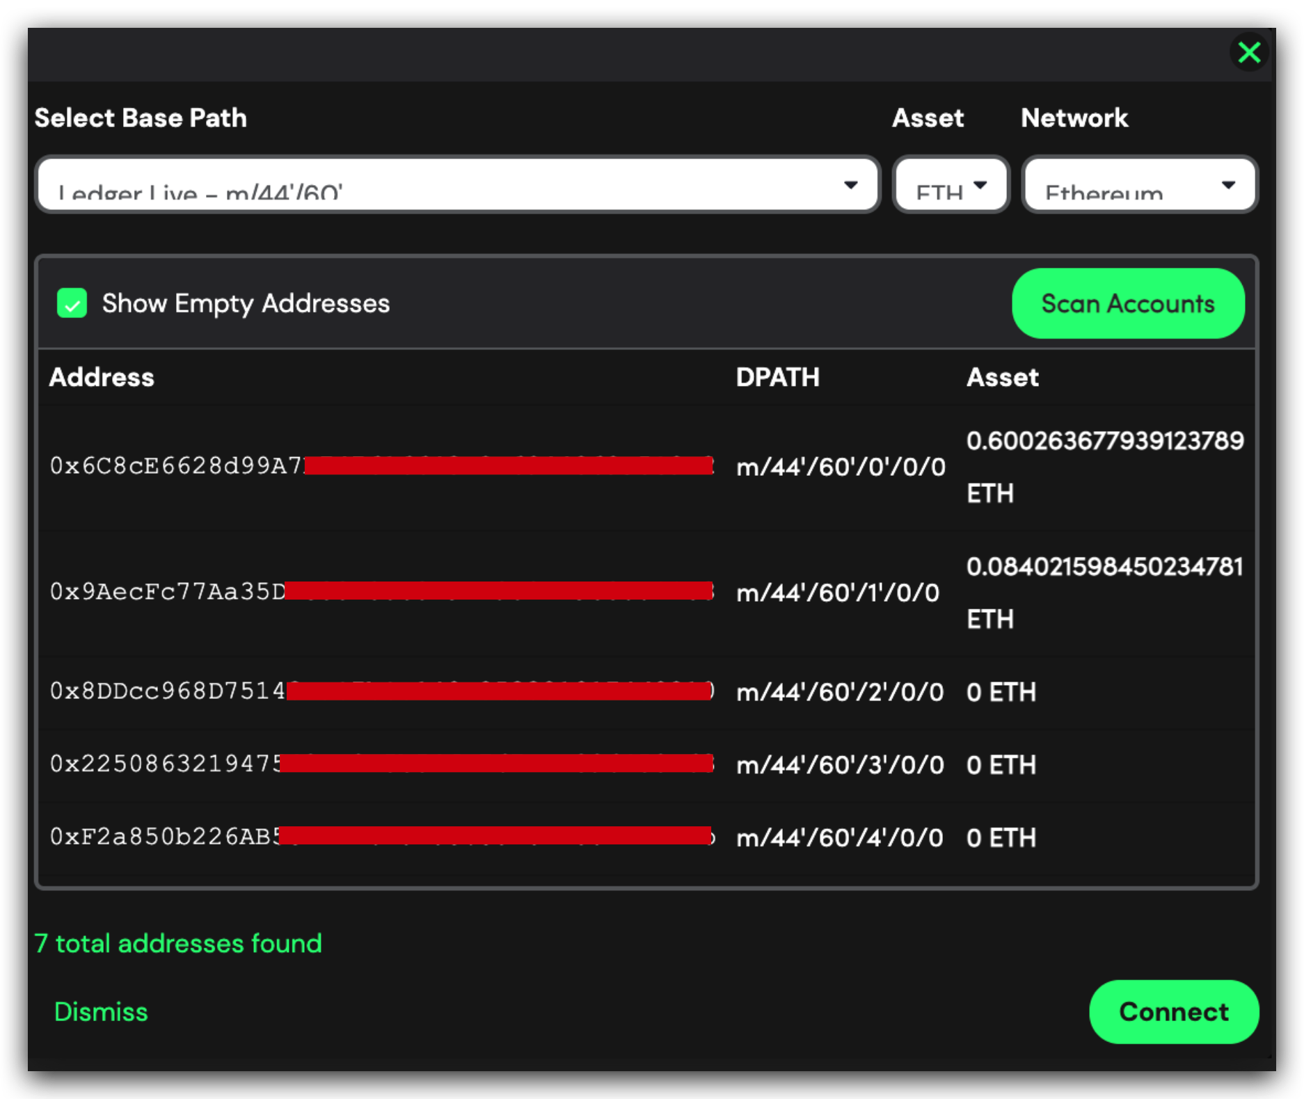
Task: Select address starting with 0x9AecFc77Aa35D
Action: [167, 592]
